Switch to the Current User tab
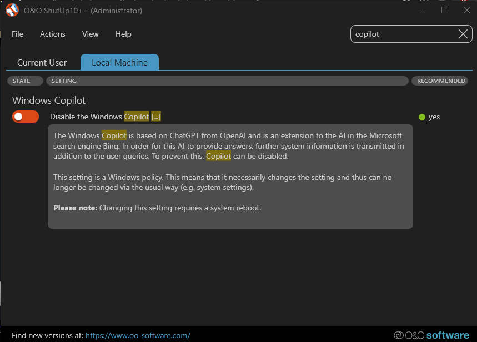477x342 pixels. point(42,62)
